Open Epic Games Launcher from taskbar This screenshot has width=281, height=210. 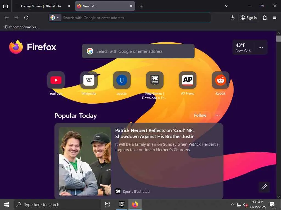[x=122, y=205]
